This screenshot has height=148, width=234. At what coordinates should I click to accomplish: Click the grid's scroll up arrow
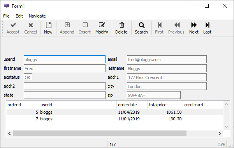point(226,104)
